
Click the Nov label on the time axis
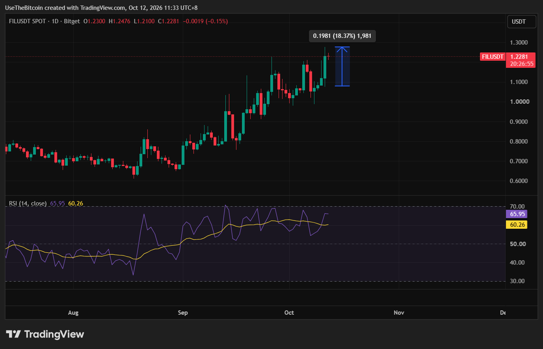click(399, 313)
